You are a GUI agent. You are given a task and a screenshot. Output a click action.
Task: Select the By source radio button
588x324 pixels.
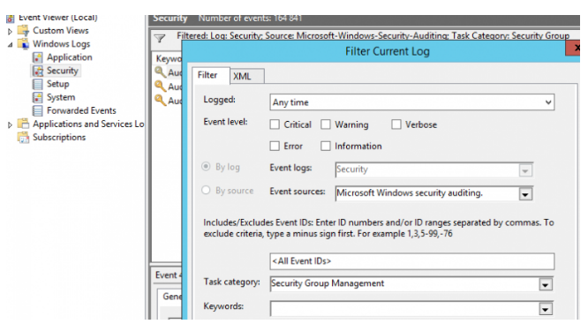(x=206, y=190)
